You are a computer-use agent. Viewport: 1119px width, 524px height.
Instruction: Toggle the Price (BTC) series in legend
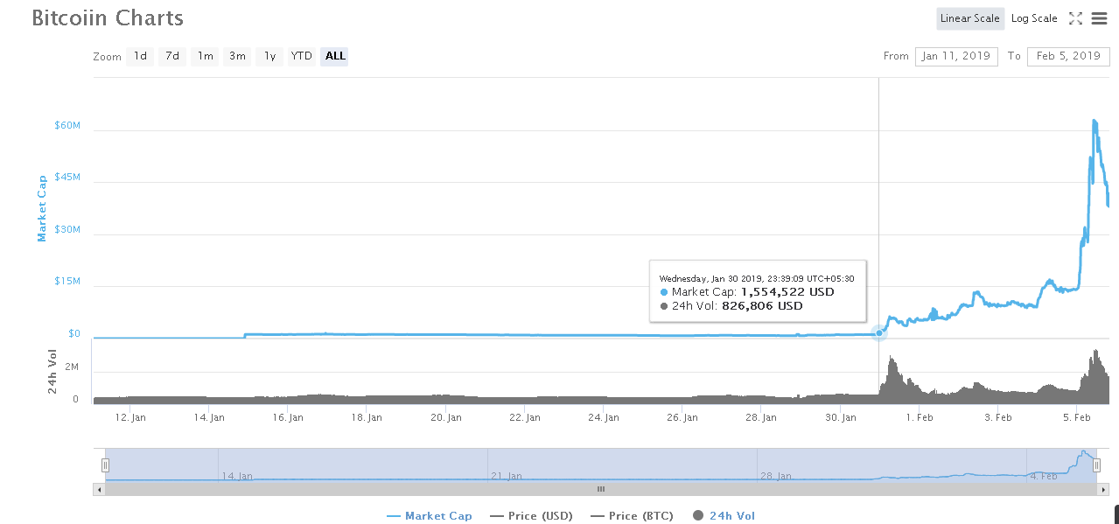633,516
